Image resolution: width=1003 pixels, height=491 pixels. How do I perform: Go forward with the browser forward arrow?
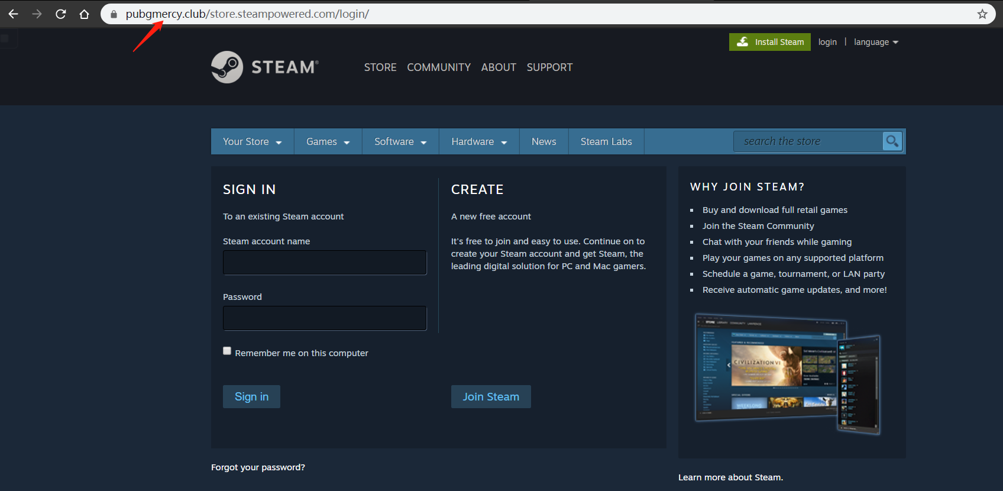tap(37, 14)
